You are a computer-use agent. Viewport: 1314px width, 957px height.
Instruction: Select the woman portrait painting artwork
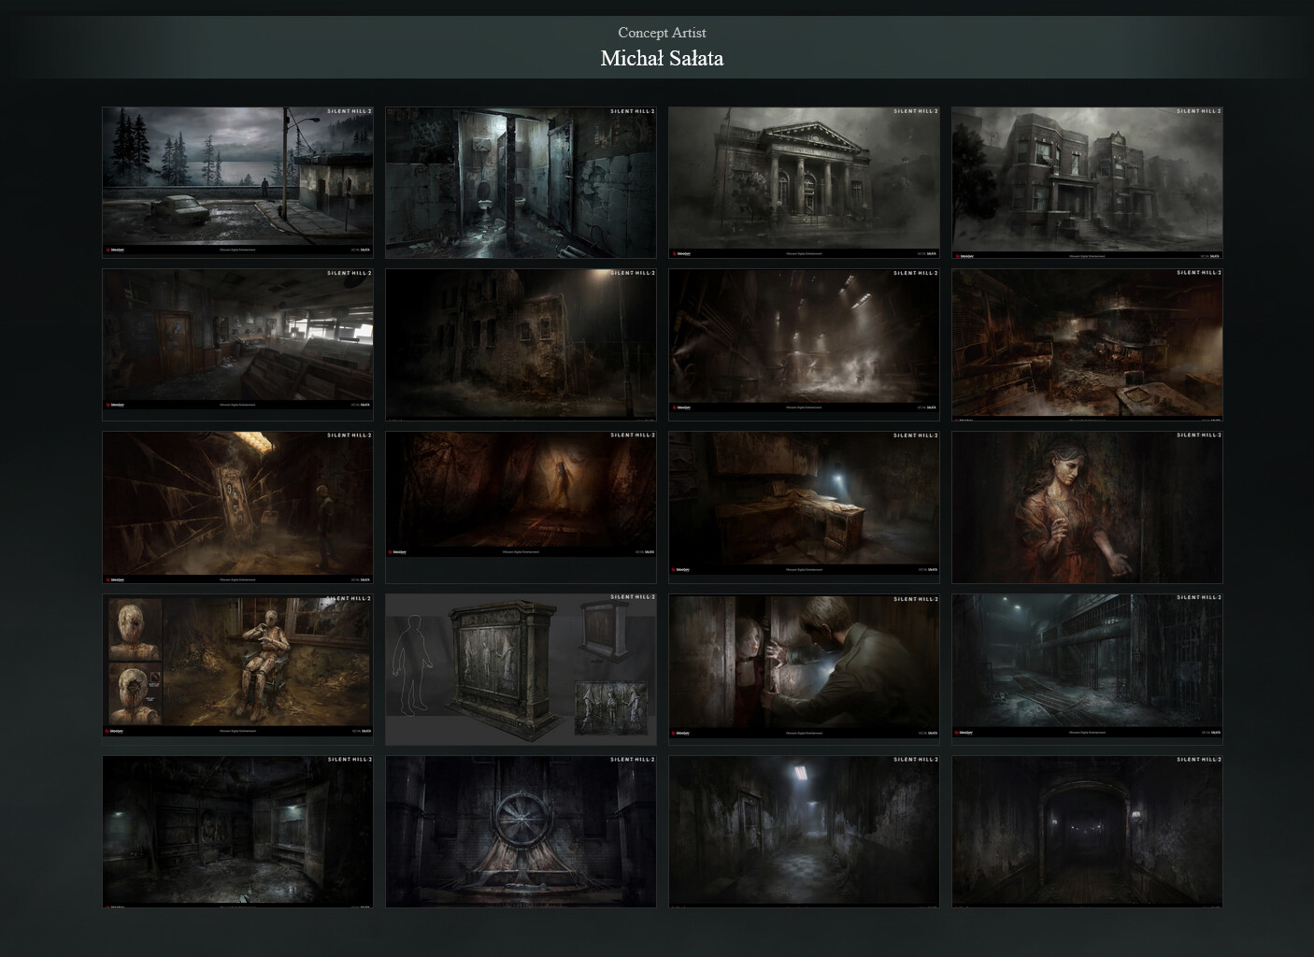pos(1087,506)
